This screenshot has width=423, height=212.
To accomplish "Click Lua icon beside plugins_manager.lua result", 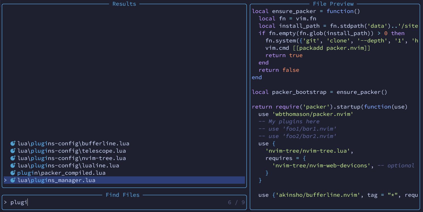I will tap(13, 180).
